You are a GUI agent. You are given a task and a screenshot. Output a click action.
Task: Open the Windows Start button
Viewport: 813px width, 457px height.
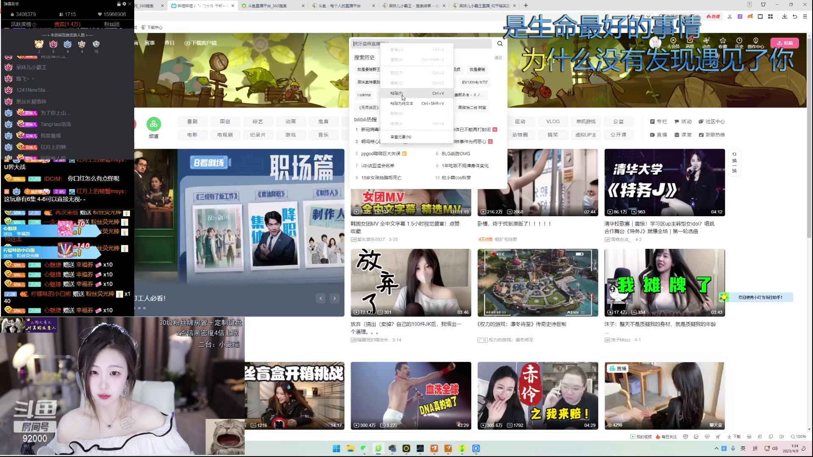(x=336, y=449)
